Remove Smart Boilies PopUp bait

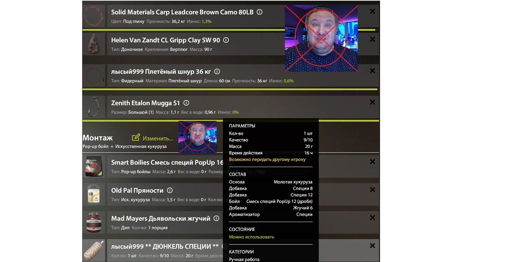pyautogui.click(x=373, y=162)
